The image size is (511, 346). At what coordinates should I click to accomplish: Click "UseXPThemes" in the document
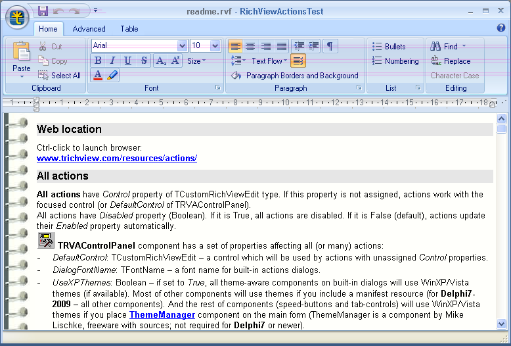82,282
